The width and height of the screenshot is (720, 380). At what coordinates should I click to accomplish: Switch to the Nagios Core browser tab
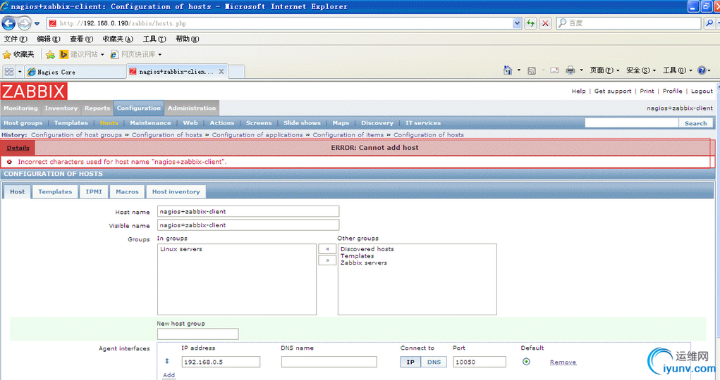[x=75, y=72]
